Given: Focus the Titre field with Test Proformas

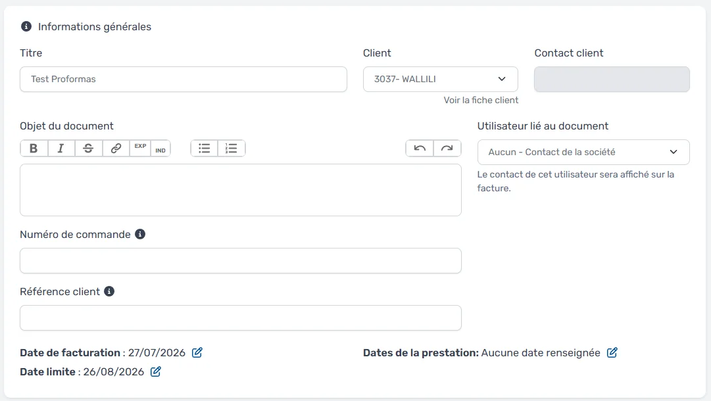Looking at the screenshot, I should tap(184, 80).
